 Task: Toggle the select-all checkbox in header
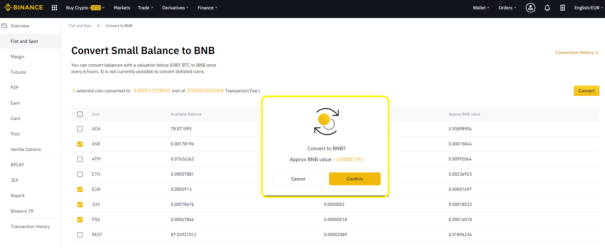pyautogui.click(x=80, y=114)
